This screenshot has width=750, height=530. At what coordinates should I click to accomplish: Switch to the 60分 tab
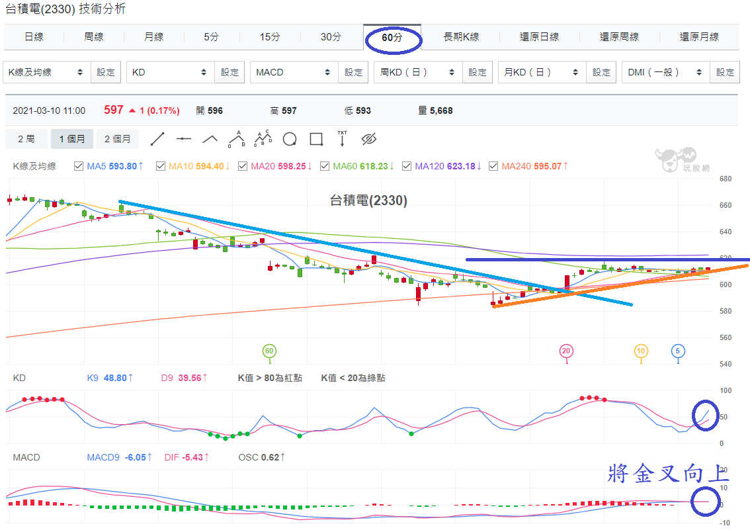pyautogui.click(x=392, y=37)
